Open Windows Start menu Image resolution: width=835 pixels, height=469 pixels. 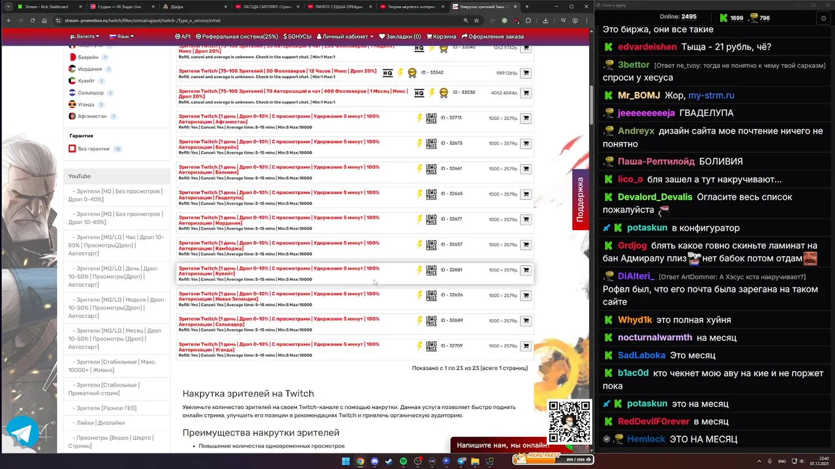[346, 461]
